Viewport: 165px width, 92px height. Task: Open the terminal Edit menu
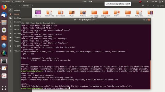click(x=27, y=23)
